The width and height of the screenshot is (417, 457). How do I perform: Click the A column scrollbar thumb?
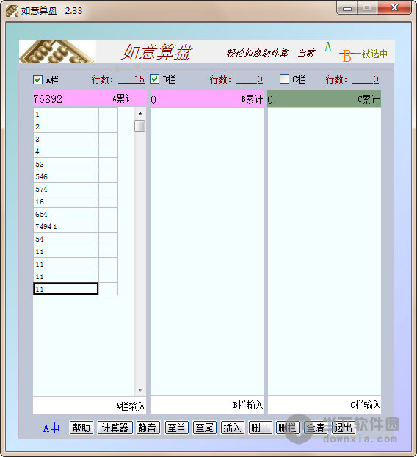tap(140, 126)
